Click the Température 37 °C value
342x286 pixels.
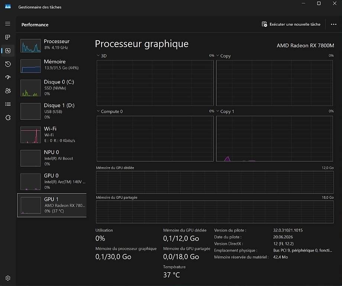(171, 275)
